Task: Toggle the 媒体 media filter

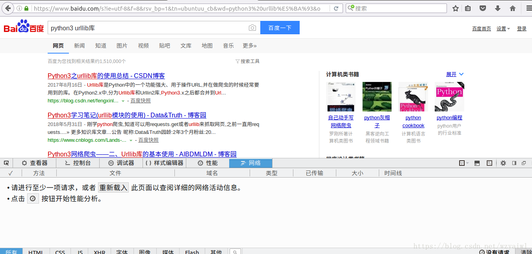Action: [168, 252]
